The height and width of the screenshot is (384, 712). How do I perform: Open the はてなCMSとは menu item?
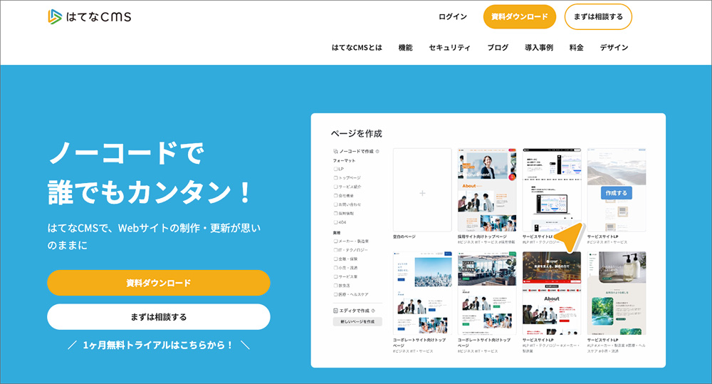(357, 47)
